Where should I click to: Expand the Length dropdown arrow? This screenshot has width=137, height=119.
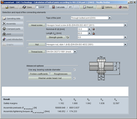[x=89, y=33]
